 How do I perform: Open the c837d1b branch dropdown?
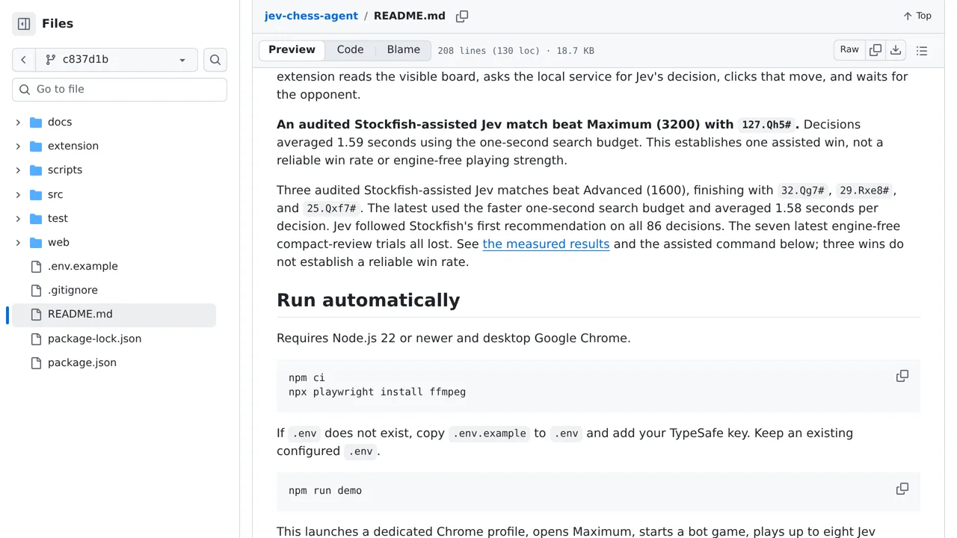click(117, 60)
